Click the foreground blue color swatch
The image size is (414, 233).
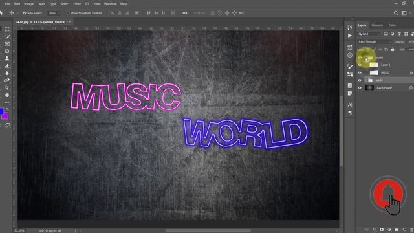coord(1,111)
